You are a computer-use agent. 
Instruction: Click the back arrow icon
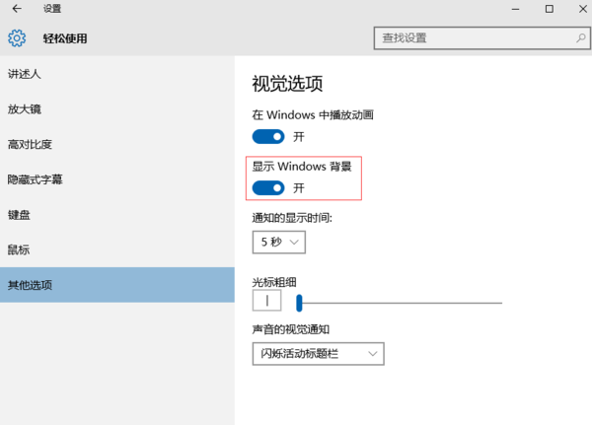click(17, 8)
